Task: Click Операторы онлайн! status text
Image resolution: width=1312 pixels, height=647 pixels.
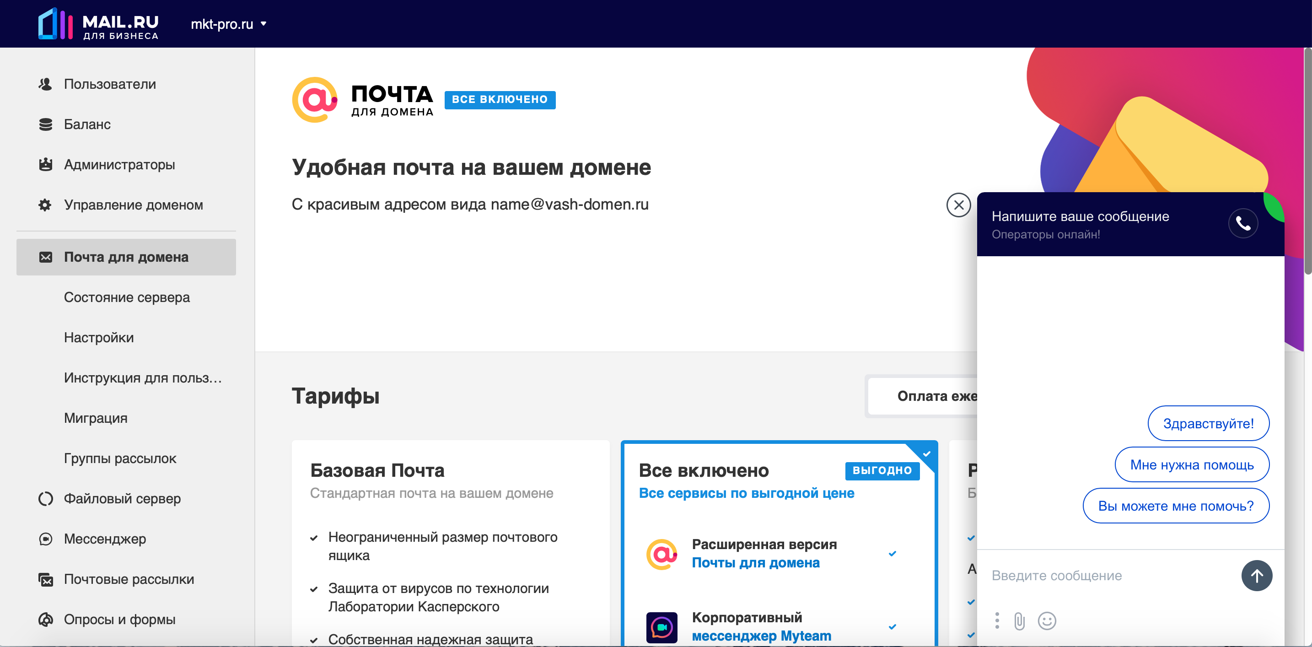Action: [1046, 234]
